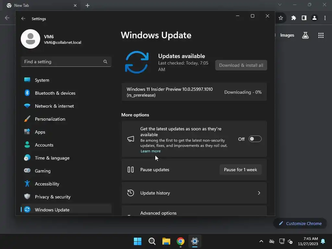
Task: Click the blue sync arrows update icon
Action: pos(137,62)
